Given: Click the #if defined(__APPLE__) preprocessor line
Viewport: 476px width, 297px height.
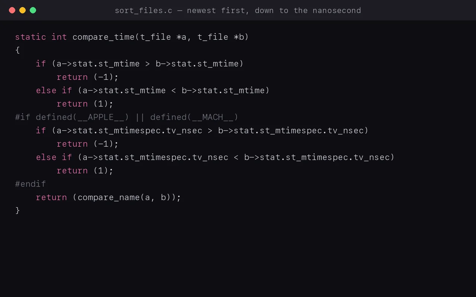Looking at the screenshot, I should [127, 117].
